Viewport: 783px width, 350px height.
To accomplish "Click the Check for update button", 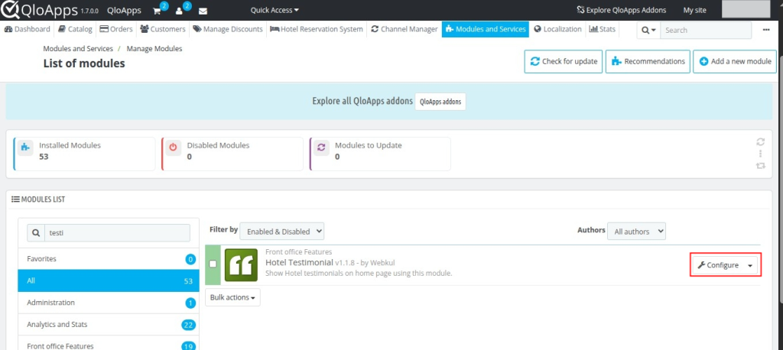I will (564, 61).
